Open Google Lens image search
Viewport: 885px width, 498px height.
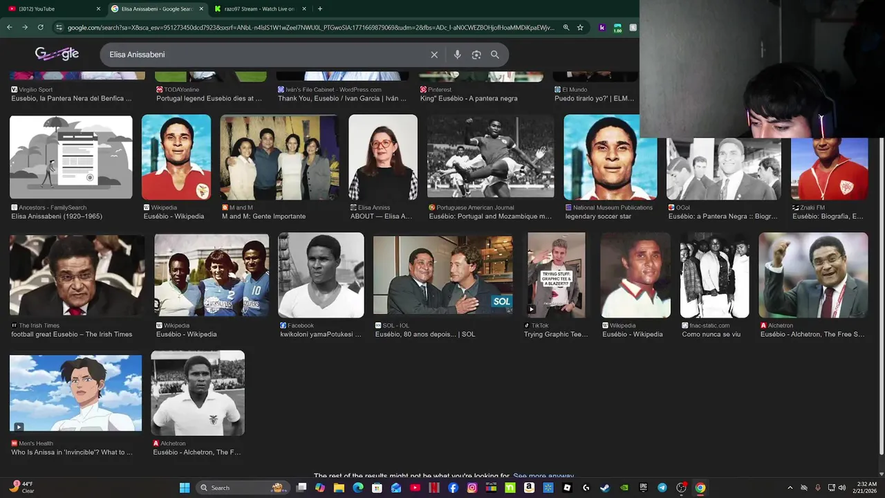click(x=476, y=55)
